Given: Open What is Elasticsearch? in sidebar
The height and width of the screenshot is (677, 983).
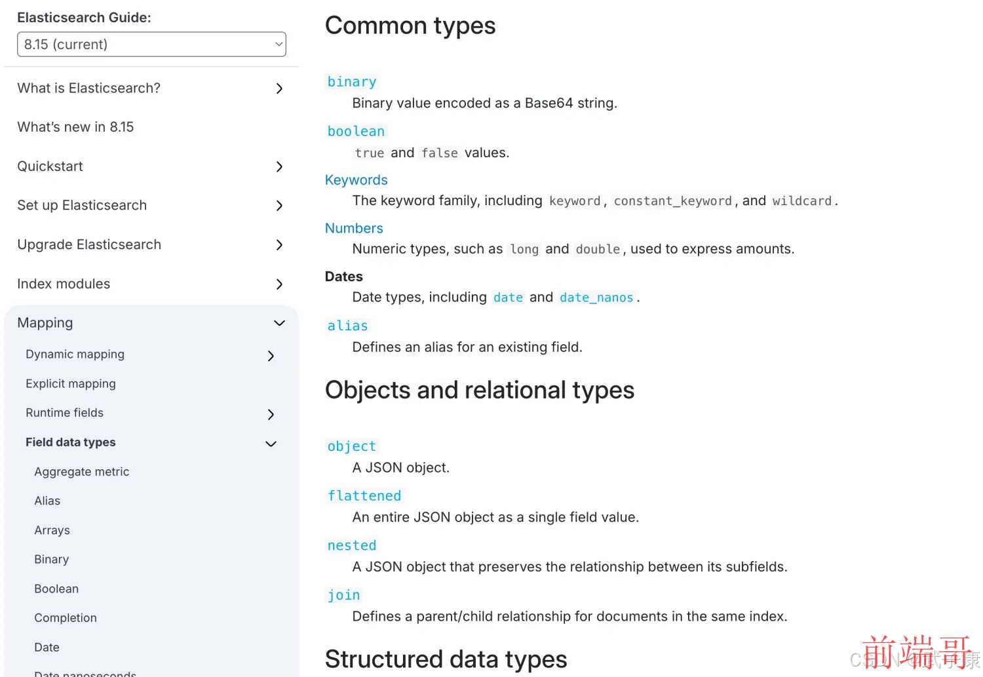Looking at the screenshot, I should [88, 88].
